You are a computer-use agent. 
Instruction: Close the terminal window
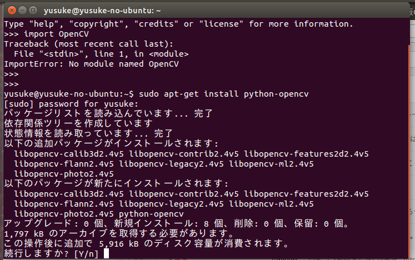12,11
